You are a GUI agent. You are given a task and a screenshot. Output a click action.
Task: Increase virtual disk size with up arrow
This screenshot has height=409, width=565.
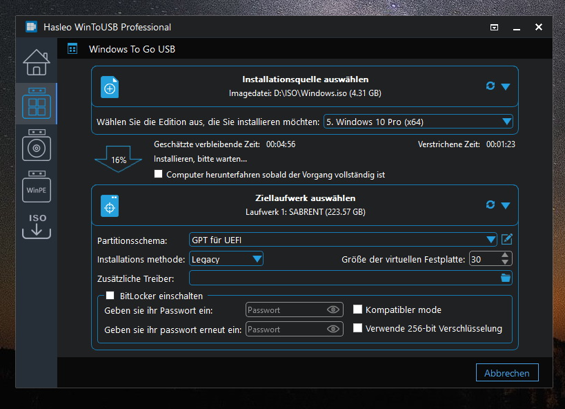pos(505,255)
